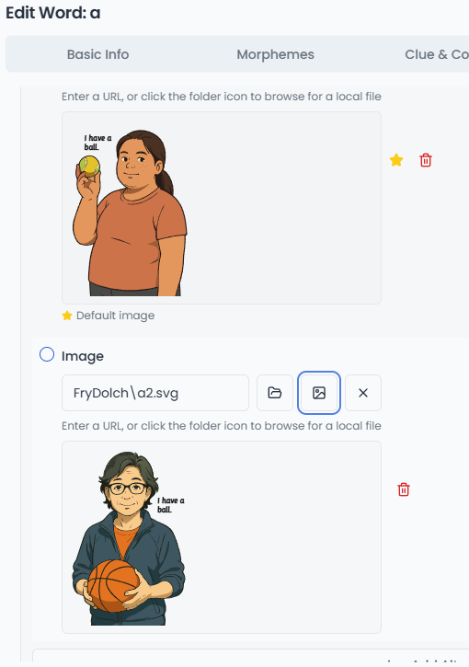Open the Morphemes tab
The width and height of the screenshot is (469, 667).
276,54
